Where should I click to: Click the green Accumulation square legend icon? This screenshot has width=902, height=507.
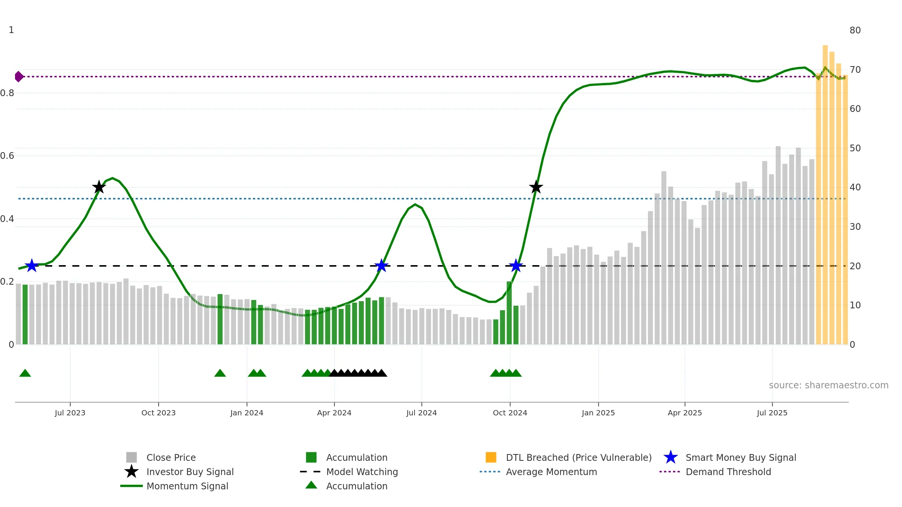point(311,457)
